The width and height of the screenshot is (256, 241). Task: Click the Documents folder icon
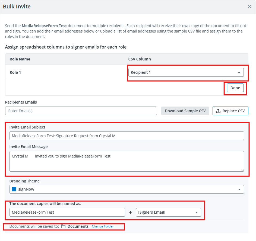tap(63, 226)
